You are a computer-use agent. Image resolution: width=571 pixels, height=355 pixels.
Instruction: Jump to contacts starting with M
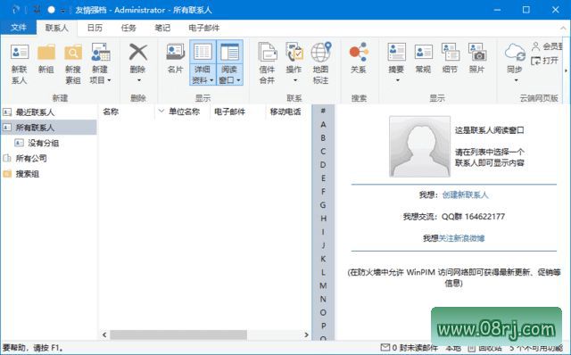coord(323,285)
